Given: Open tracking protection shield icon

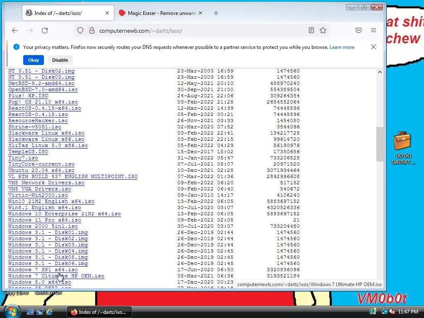Looking at the screenshot, I should [80, 31].
